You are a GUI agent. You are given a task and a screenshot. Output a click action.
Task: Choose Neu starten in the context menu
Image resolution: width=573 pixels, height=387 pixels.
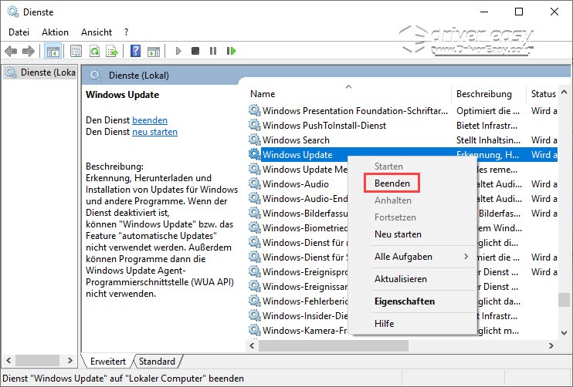tap(398, 234)
